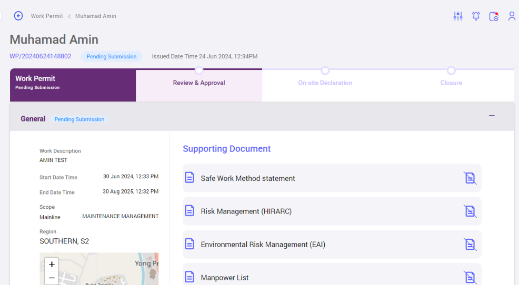Open Manpower List document row
This screenshot has width=519, height=285.
pyautogui.click(x=332, y=274)
